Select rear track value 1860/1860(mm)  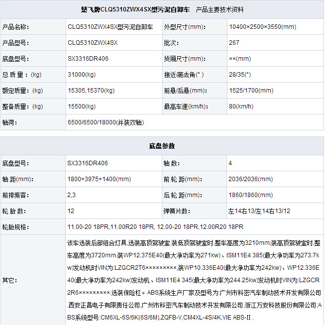point(250,195)
